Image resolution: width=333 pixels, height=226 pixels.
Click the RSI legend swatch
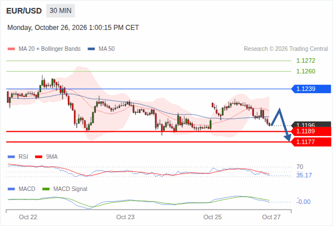(11, 157)
